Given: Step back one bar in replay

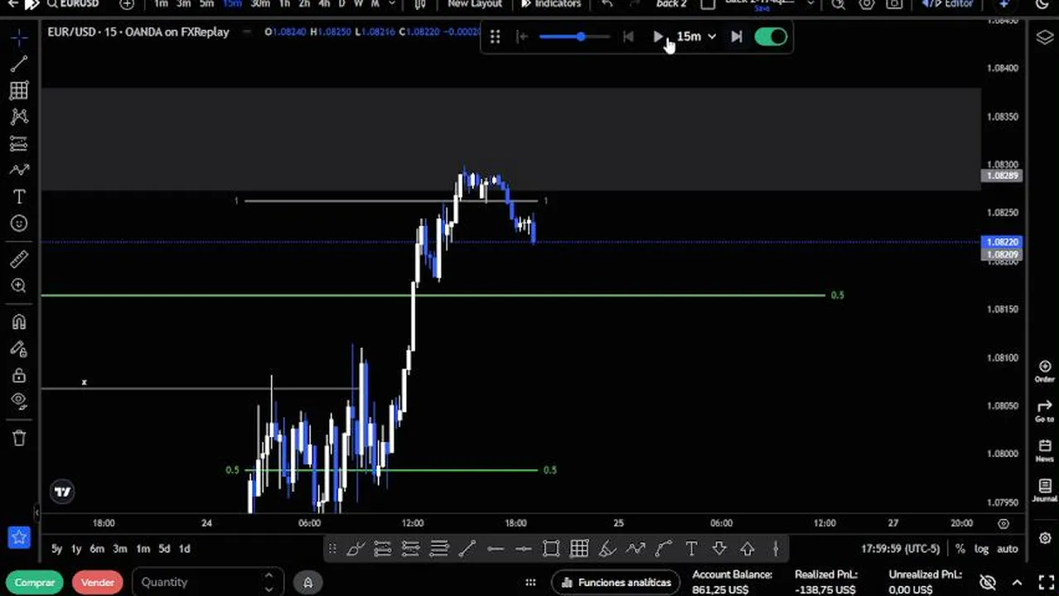Looking at the screenshot, I should point(628,36).
